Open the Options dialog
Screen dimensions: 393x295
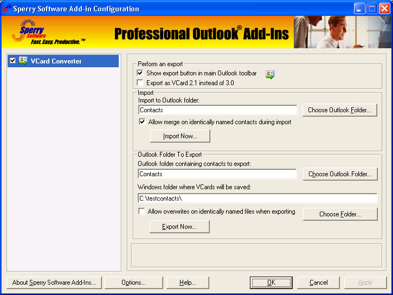(133, 283)
